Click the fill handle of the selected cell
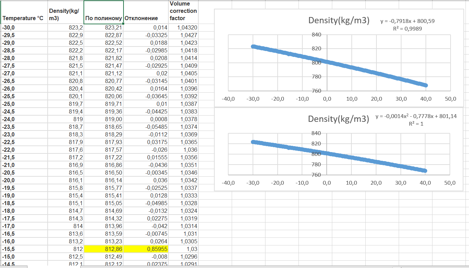 [123, 24]
